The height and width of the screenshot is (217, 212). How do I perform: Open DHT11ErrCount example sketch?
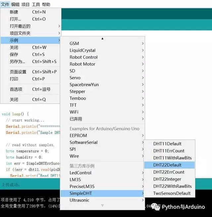pyautogui.click(x=170, y=151)
